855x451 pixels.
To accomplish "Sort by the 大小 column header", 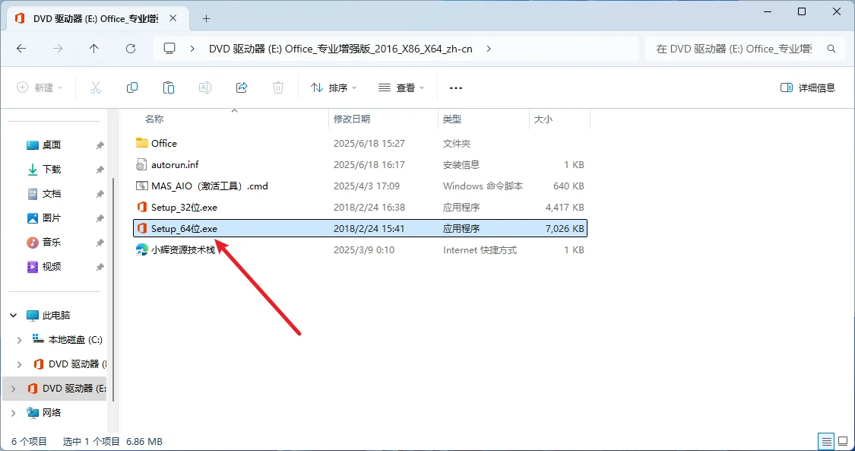I will (x=543, y=119).
